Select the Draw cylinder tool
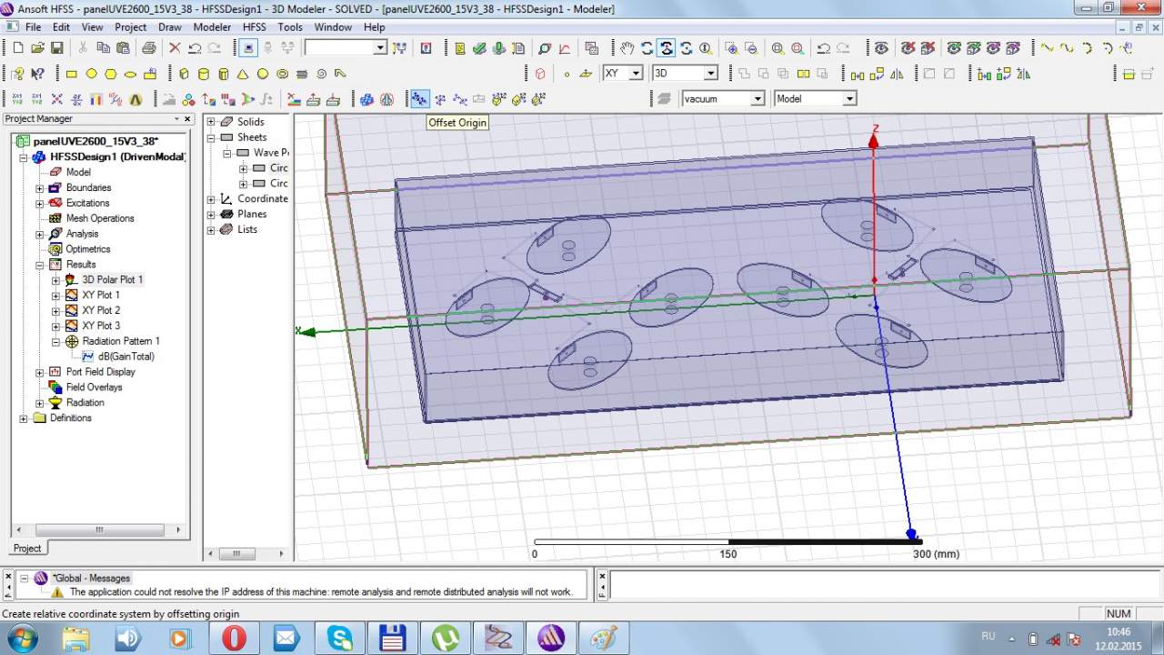The height and width of the screenshot is (655, 1164). point(204,74)
